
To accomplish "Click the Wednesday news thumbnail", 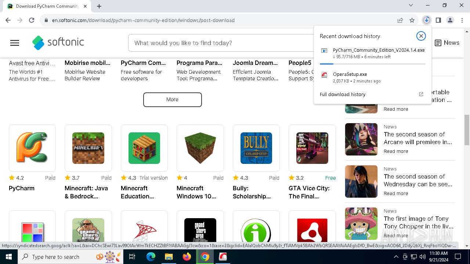I will coord(361,181).
